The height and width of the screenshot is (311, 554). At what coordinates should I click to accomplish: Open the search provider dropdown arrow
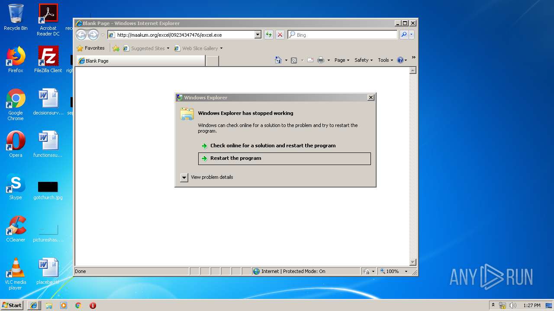click(x=411, y=35)
